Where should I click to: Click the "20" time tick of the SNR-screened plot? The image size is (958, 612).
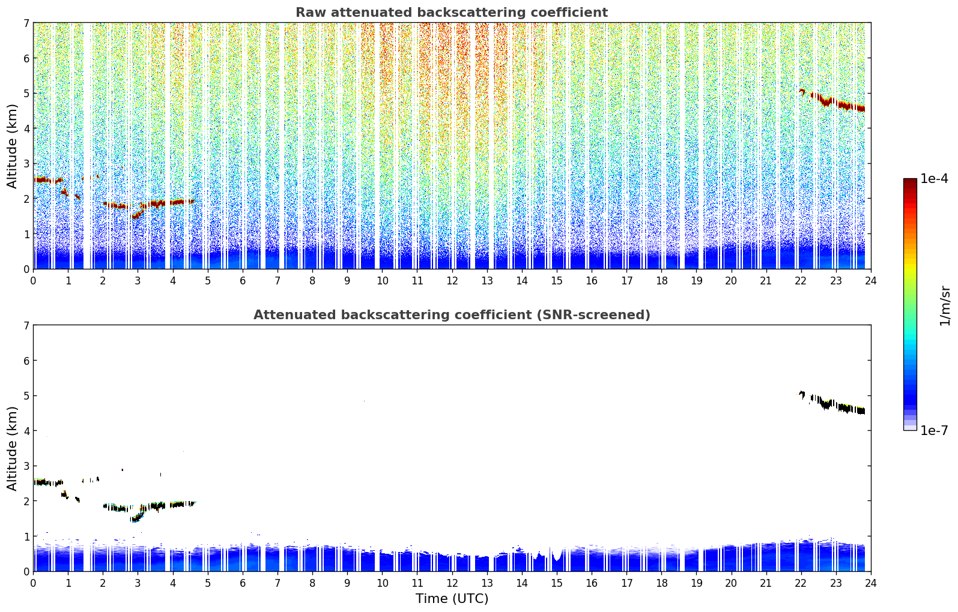tap(731, 583)
